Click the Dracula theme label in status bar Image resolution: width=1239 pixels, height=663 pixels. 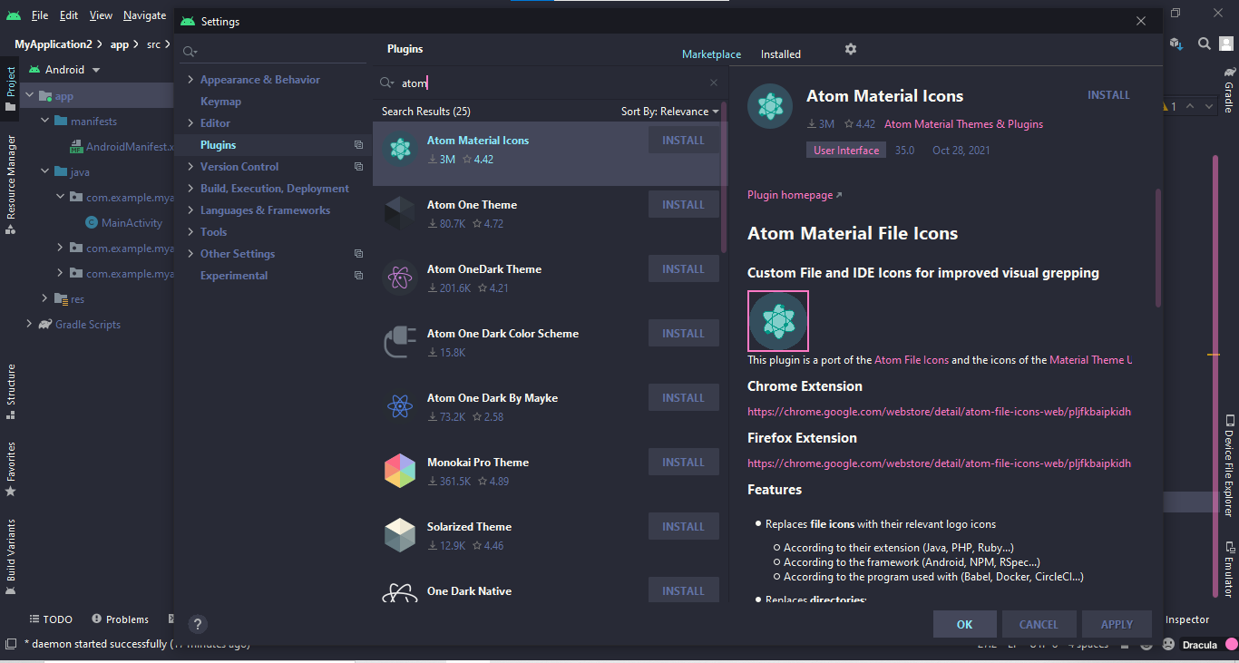(1200, 645)
